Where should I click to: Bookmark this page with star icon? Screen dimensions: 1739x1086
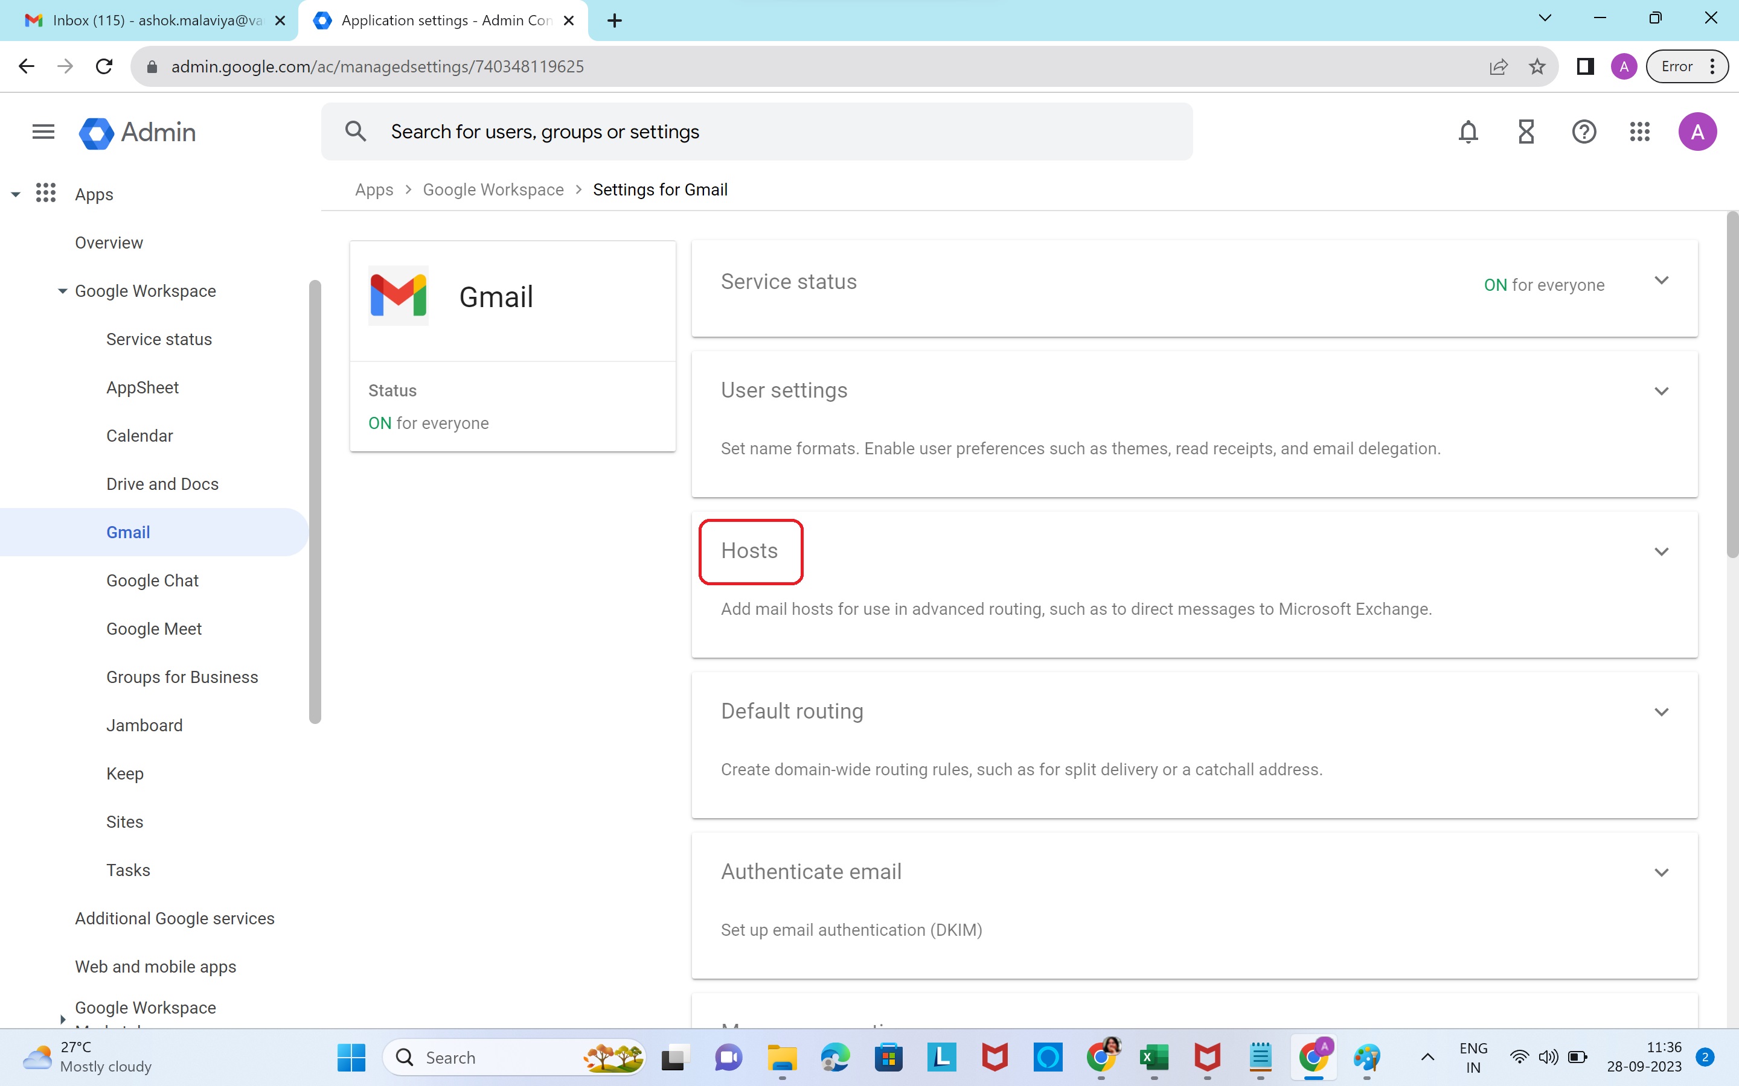[1537, 67]
